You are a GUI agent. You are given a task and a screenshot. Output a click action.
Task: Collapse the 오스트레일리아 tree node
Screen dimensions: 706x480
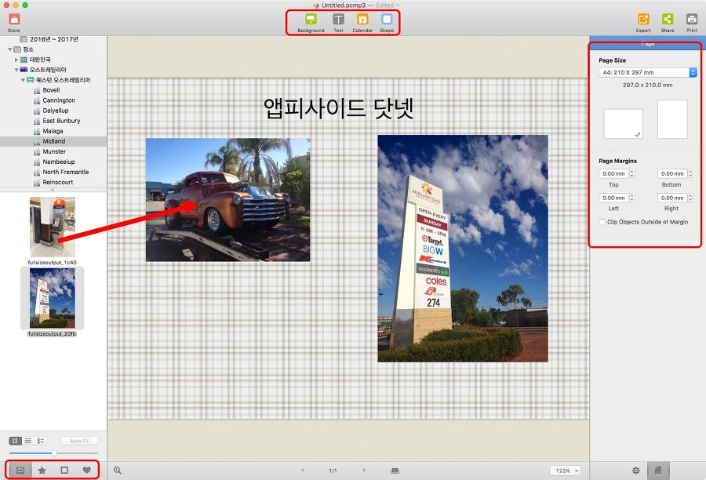click(16, 70)
